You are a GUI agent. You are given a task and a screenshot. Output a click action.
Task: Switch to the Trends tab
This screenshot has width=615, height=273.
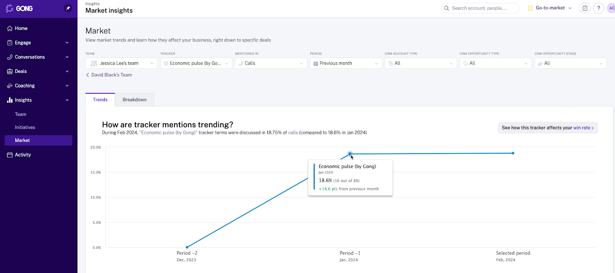click(x=100, y=100)
